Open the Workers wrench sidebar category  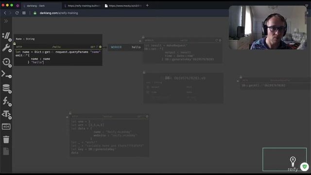pos(5,48)
